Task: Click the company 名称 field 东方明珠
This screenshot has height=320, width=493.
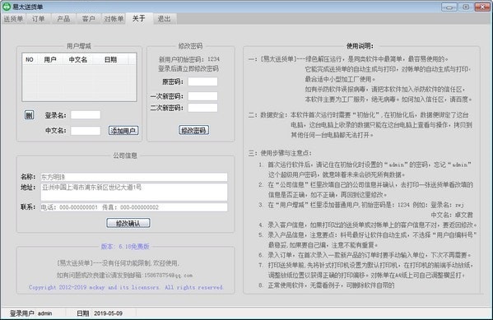Action: tap(134, 177)
